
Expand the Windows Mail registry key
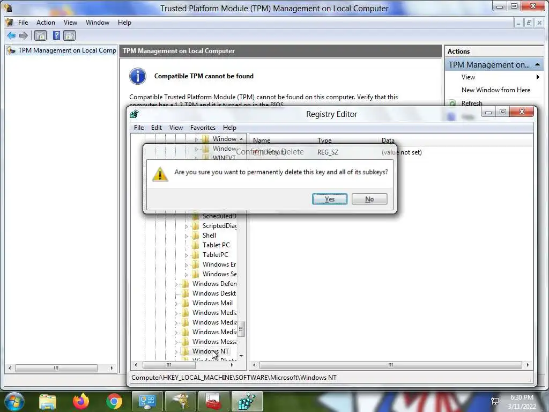(x=176, y=304)
